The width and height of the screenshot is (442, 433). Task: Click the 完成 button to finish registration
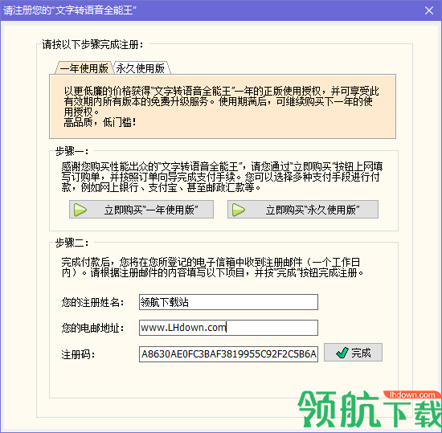click(x=353, y=352)
